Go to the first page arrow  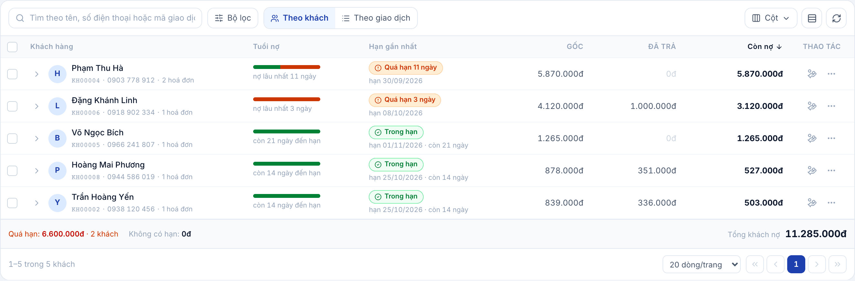click(x=755, y=264)
